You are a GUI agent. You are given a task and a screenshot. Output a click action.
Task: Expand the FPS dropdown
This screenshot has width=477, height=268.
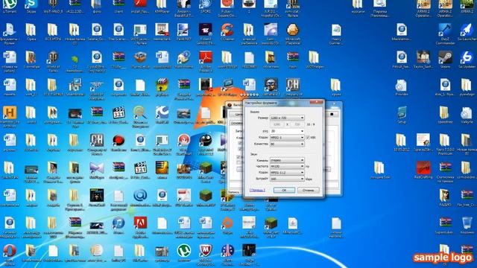click(287, 131)
